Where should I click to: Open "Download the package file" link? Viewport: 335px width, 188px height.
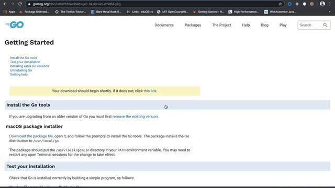point(31,136)
